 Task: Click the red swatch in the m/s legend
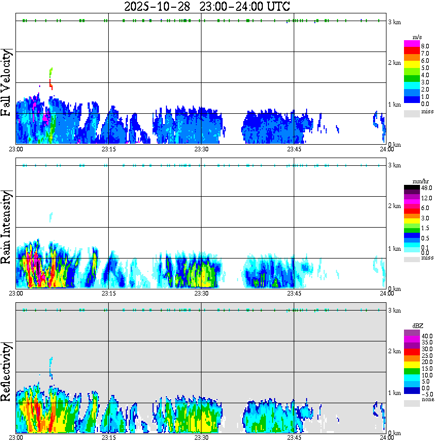(x=412, y=50)
